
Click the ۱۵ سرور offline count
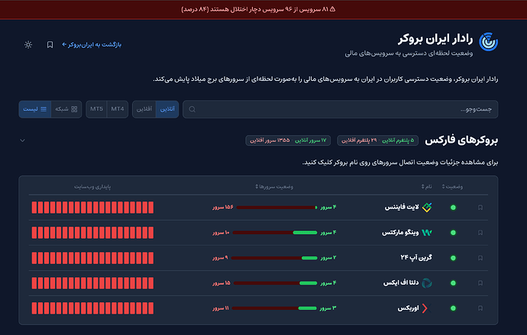click(x=221, y=283)
